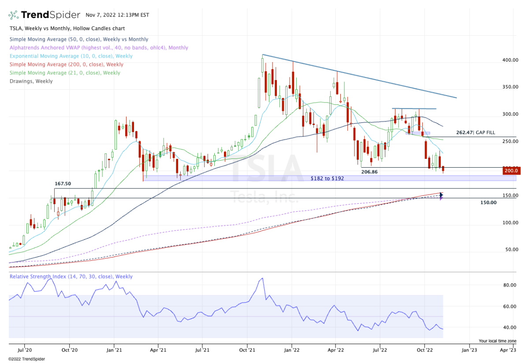The height and width of the screenshot is (363, 529).
Task: Select the $182 to $192 shaded support zone
Action: point(326,178)
